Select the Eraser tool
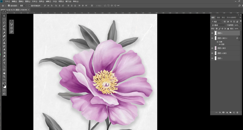 click(x=4, y=50)
